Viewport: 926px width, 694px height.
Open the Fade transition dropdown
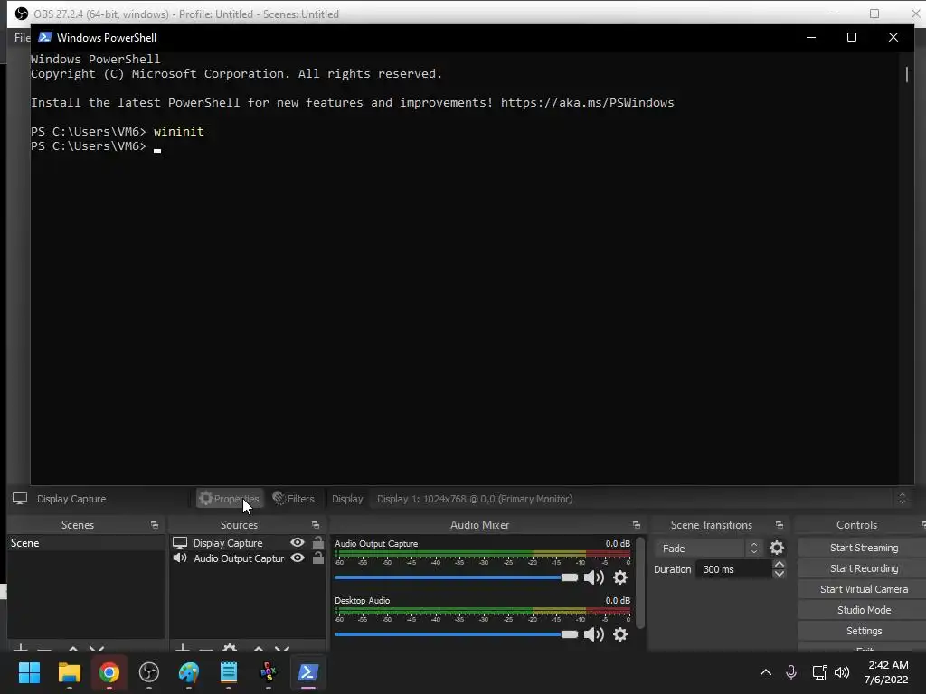tap(708, 549)
